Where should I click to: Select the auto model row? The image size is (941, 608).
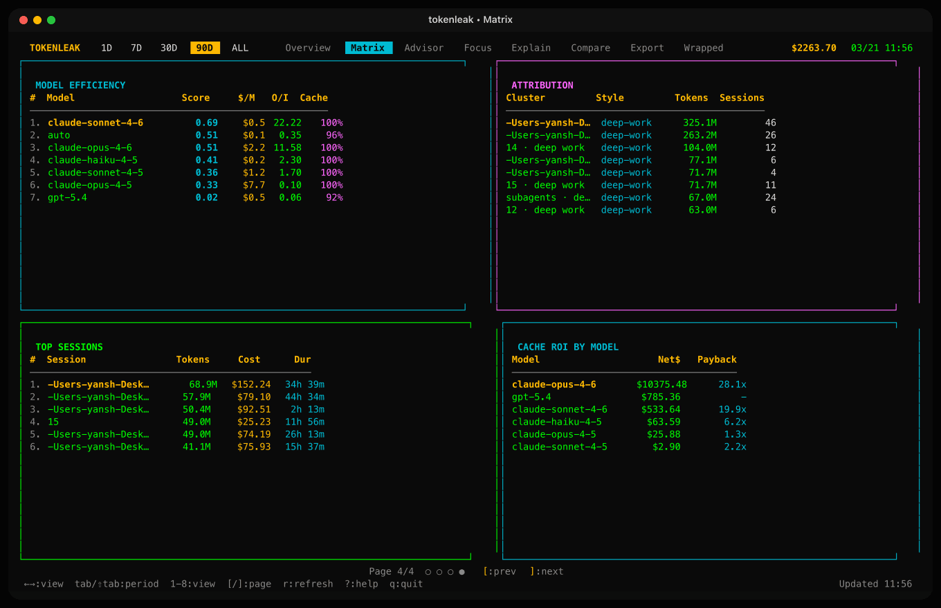point(186,135)
